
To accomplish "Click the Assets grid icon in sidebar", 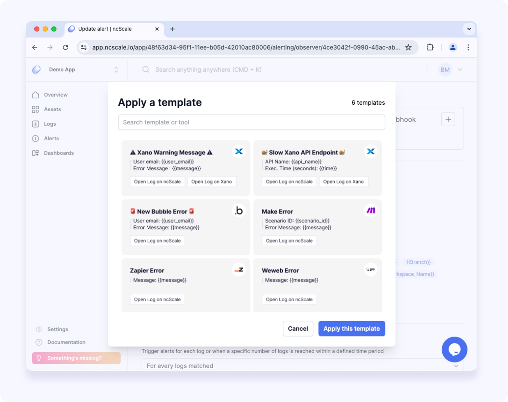I will tap(36, 109).
